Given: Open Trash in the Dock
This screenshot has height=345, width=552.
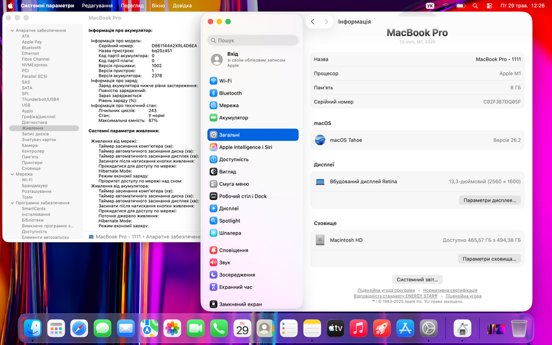Looking at the screenshot, I should click(519, 328).
